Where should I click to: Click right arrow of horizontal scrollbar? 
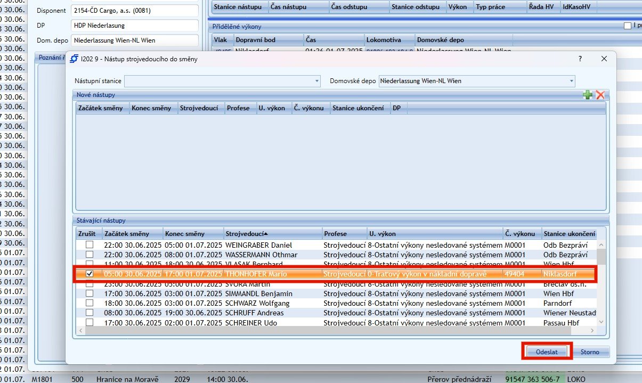593,331
